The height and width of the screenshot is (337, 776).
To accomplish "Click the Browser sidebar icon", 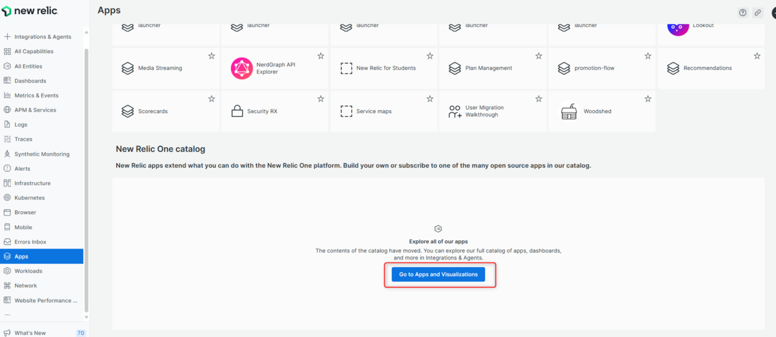I will point(7,212).
